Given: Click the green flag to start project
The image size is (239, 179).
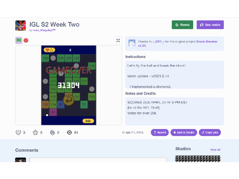Looking at the screenshot, I should [x=19, y=40].
